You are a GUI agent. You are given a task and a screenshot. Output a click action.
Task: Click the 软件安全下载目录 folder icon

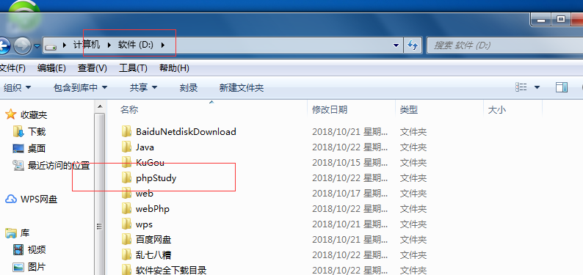(x=126, y=270)
